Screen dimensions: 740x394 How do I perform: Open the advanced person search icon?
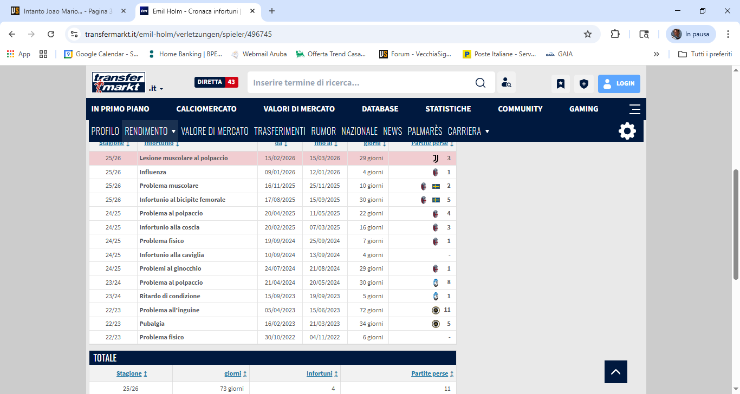click(507, 83)
